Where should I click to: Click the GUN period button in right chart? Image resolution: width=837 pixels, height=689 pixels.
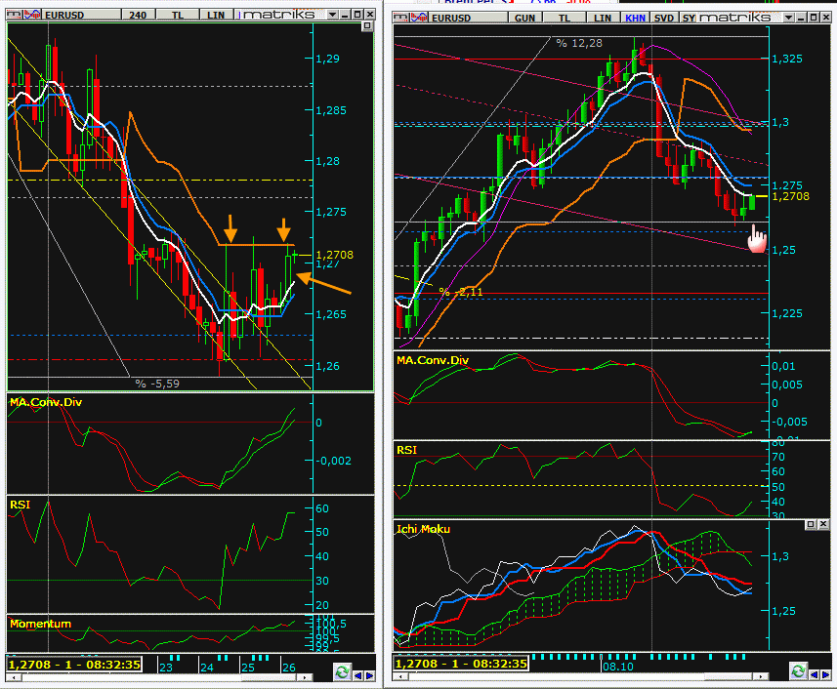click(x=525, y=17)
